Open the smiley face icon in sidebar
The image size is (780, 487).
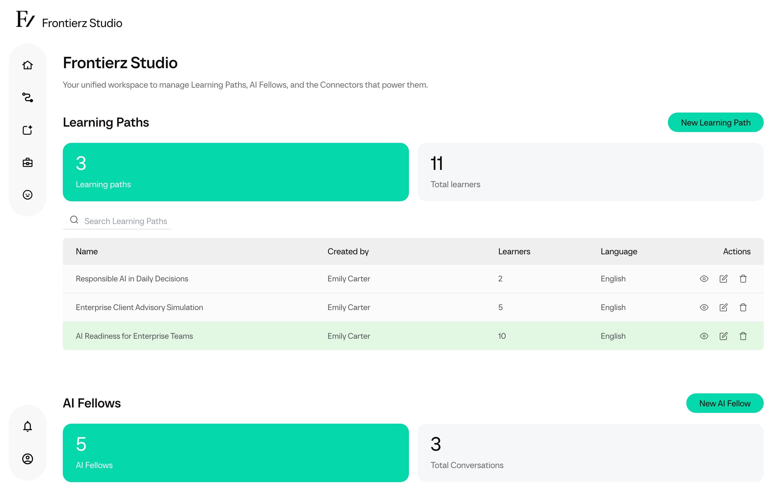pyautogui.click(x=27, y=195)
